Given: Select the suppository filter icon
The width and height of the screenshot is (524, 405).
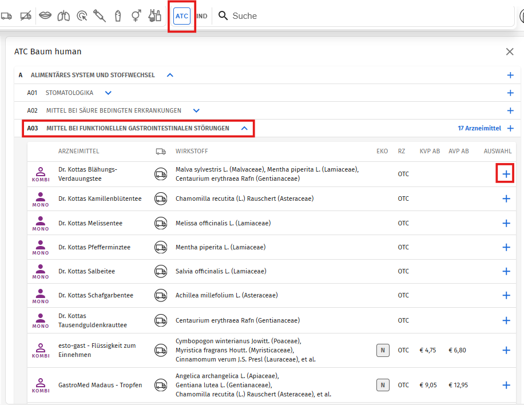Looking at the screenshot, I should click(x=118, y=15).
